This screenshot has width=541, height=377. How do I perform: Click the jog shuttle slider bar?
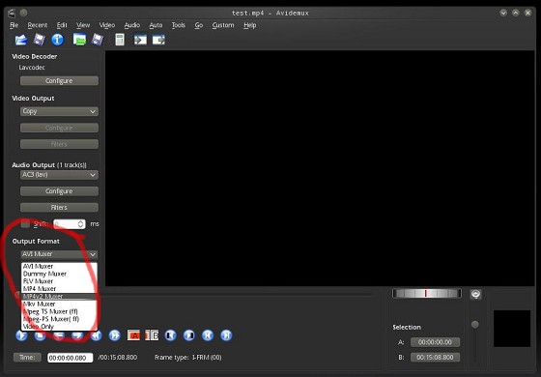pos(426,293)
